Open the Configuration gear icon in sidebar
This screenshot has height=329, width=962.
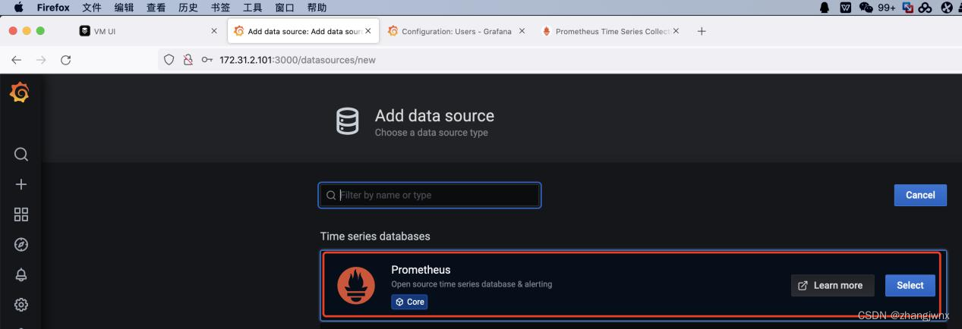[21, 305]
